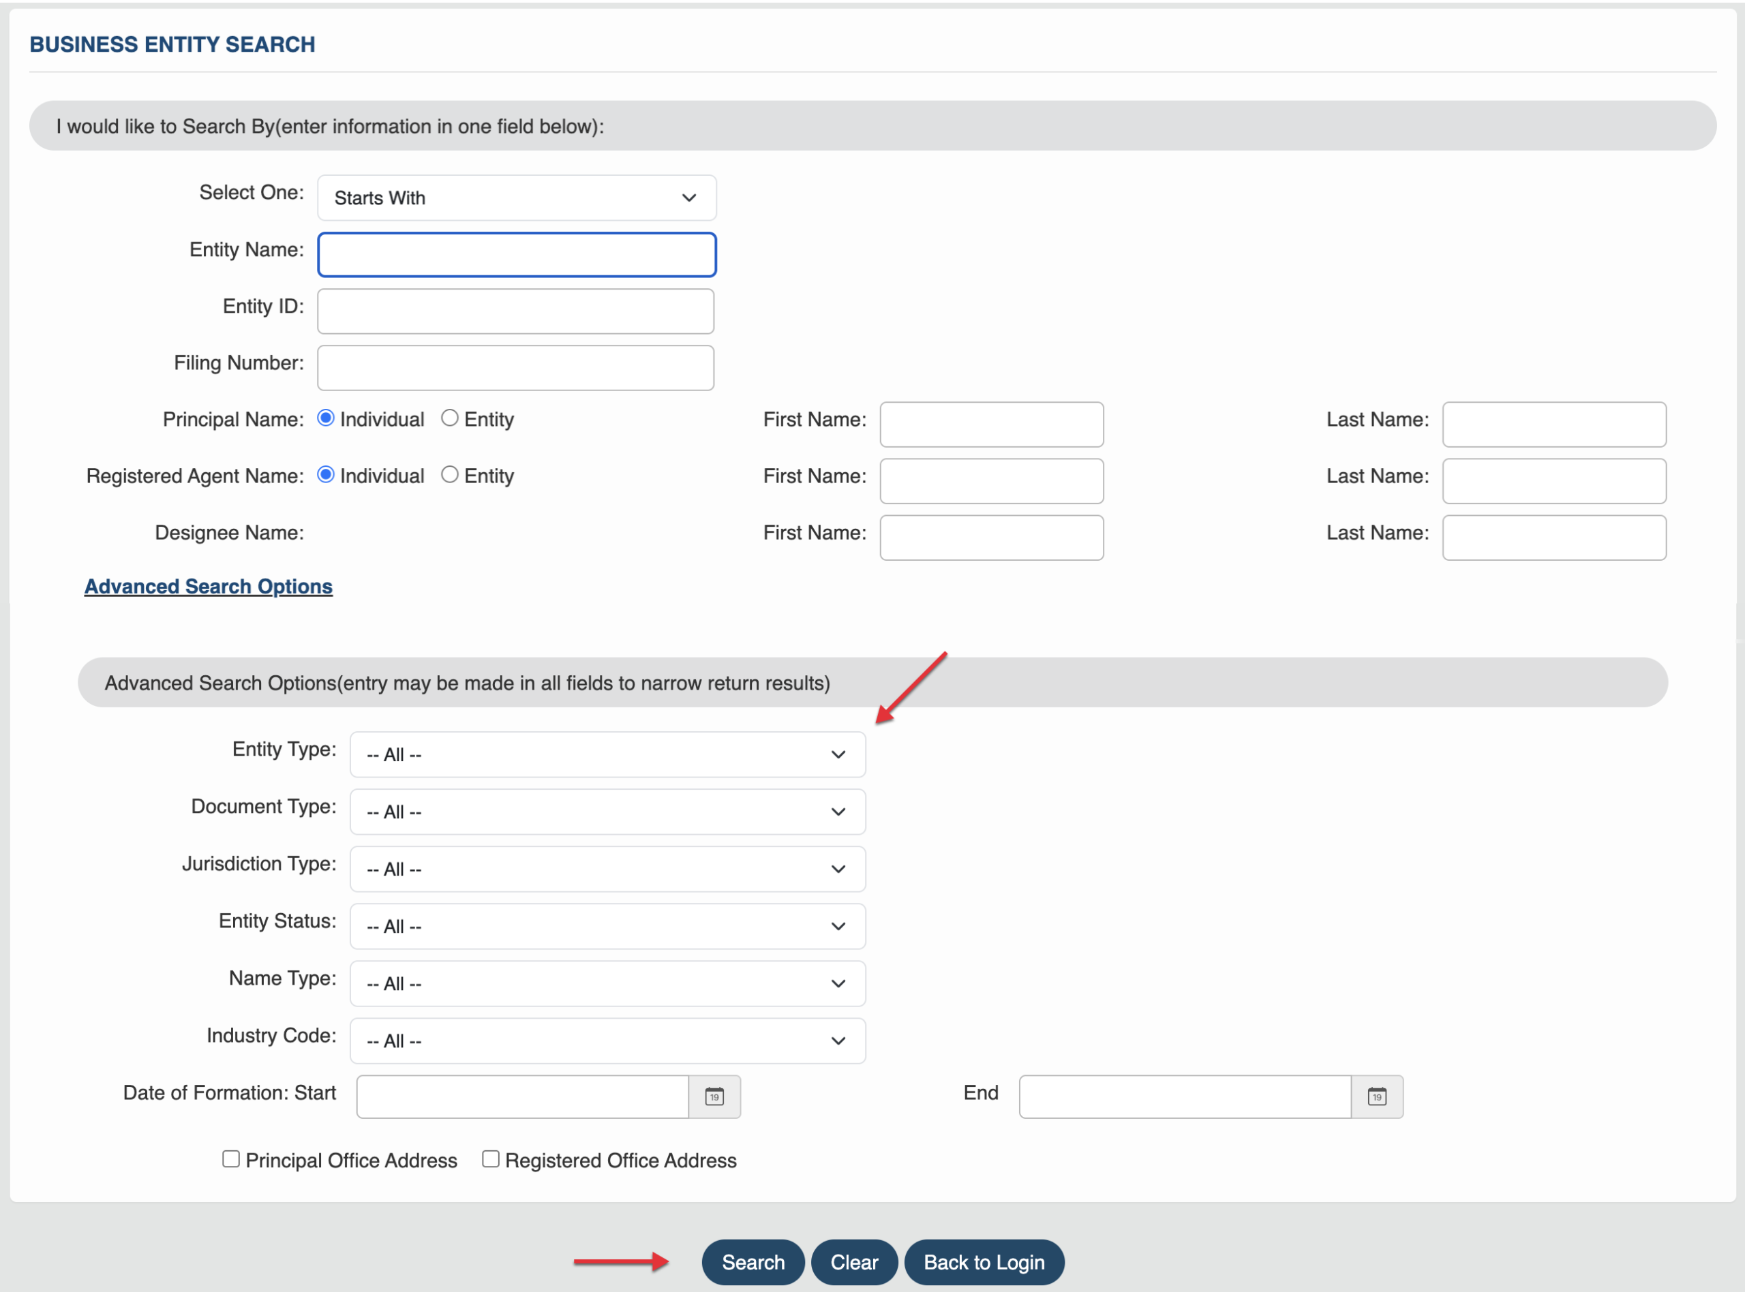Open the Industry Code dropdown
The height and width of the screenshot is (1292, 1745).
pos(607,1041)
